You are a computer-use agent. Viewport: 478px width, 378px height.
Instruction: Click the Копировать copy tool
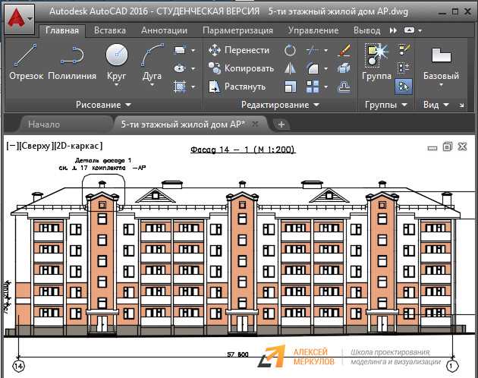click(x=241, y=68)
